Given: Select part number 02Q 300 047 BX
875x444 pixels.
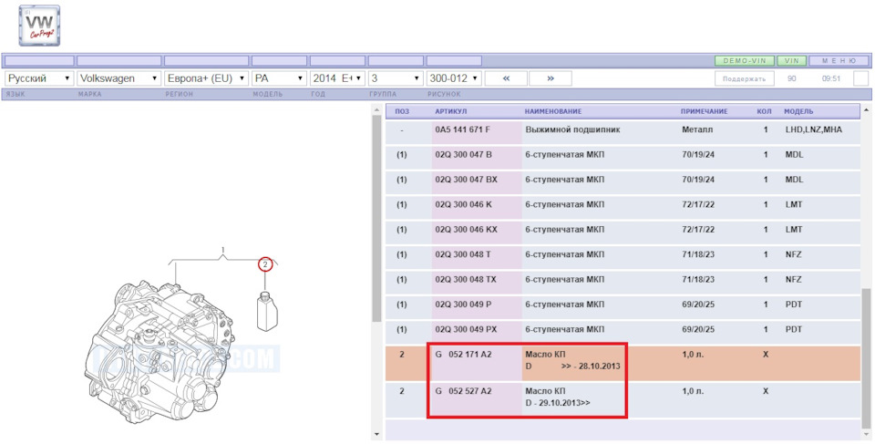Looking at the screenshot, I should (x=466, y=180).
